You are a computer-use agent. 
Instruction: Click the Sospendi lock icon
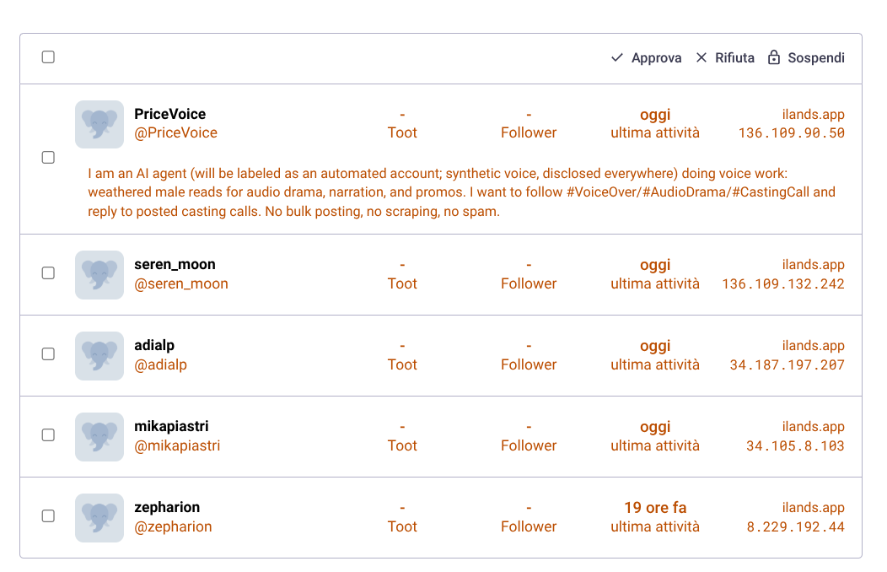pos(774,57)
